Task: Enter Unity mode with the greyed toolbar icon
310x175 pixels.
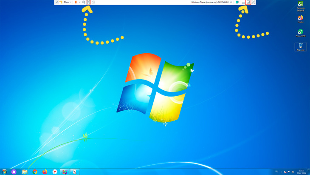Action: pyautogui.click(x=93, y=2)
